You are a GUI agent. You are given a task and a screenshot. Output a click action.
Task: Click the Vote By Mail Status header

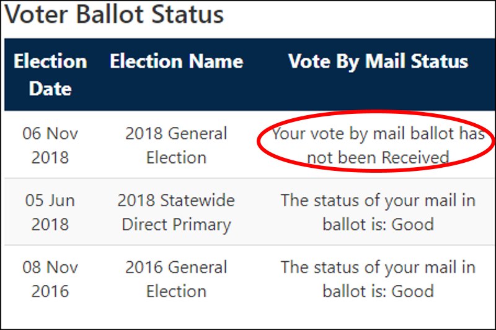(378, 61)
